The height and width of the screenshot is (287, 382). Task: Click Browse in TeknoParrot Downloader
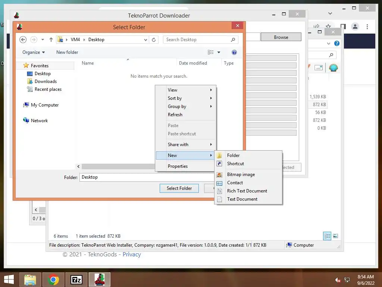click(x=281, y=37)
